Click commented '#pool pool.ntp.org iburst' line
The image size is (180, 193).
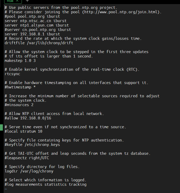32,16
